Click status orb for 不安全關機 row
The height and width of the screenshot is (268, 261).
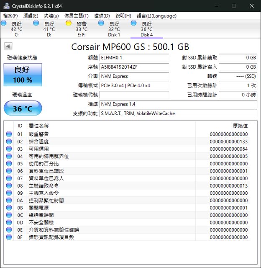[x=9, y=222]
